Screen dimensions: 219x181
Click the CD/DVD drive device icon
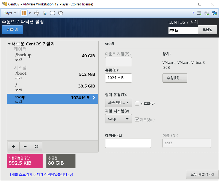click(207, 13)
